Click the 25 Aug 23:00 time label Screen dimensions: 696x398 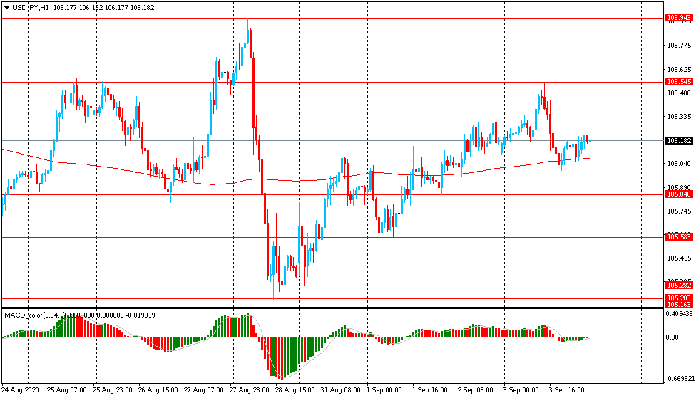tap(112, 390)
